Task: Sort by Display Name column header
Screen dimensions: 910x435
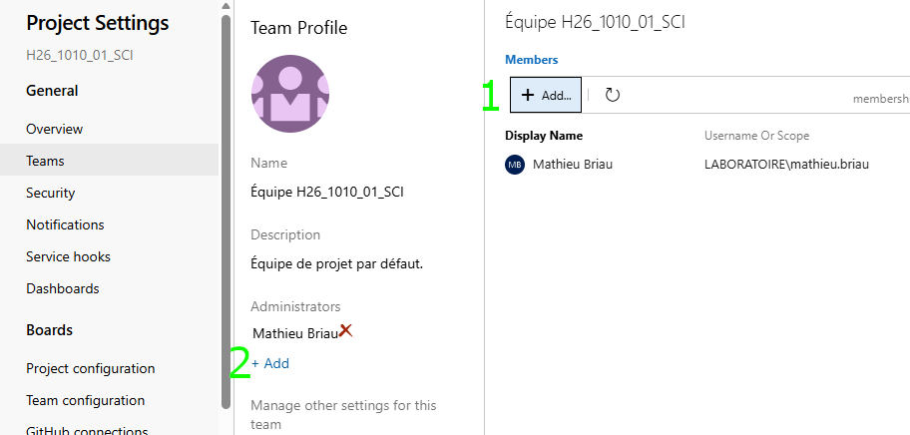Action: pos(544,136)
